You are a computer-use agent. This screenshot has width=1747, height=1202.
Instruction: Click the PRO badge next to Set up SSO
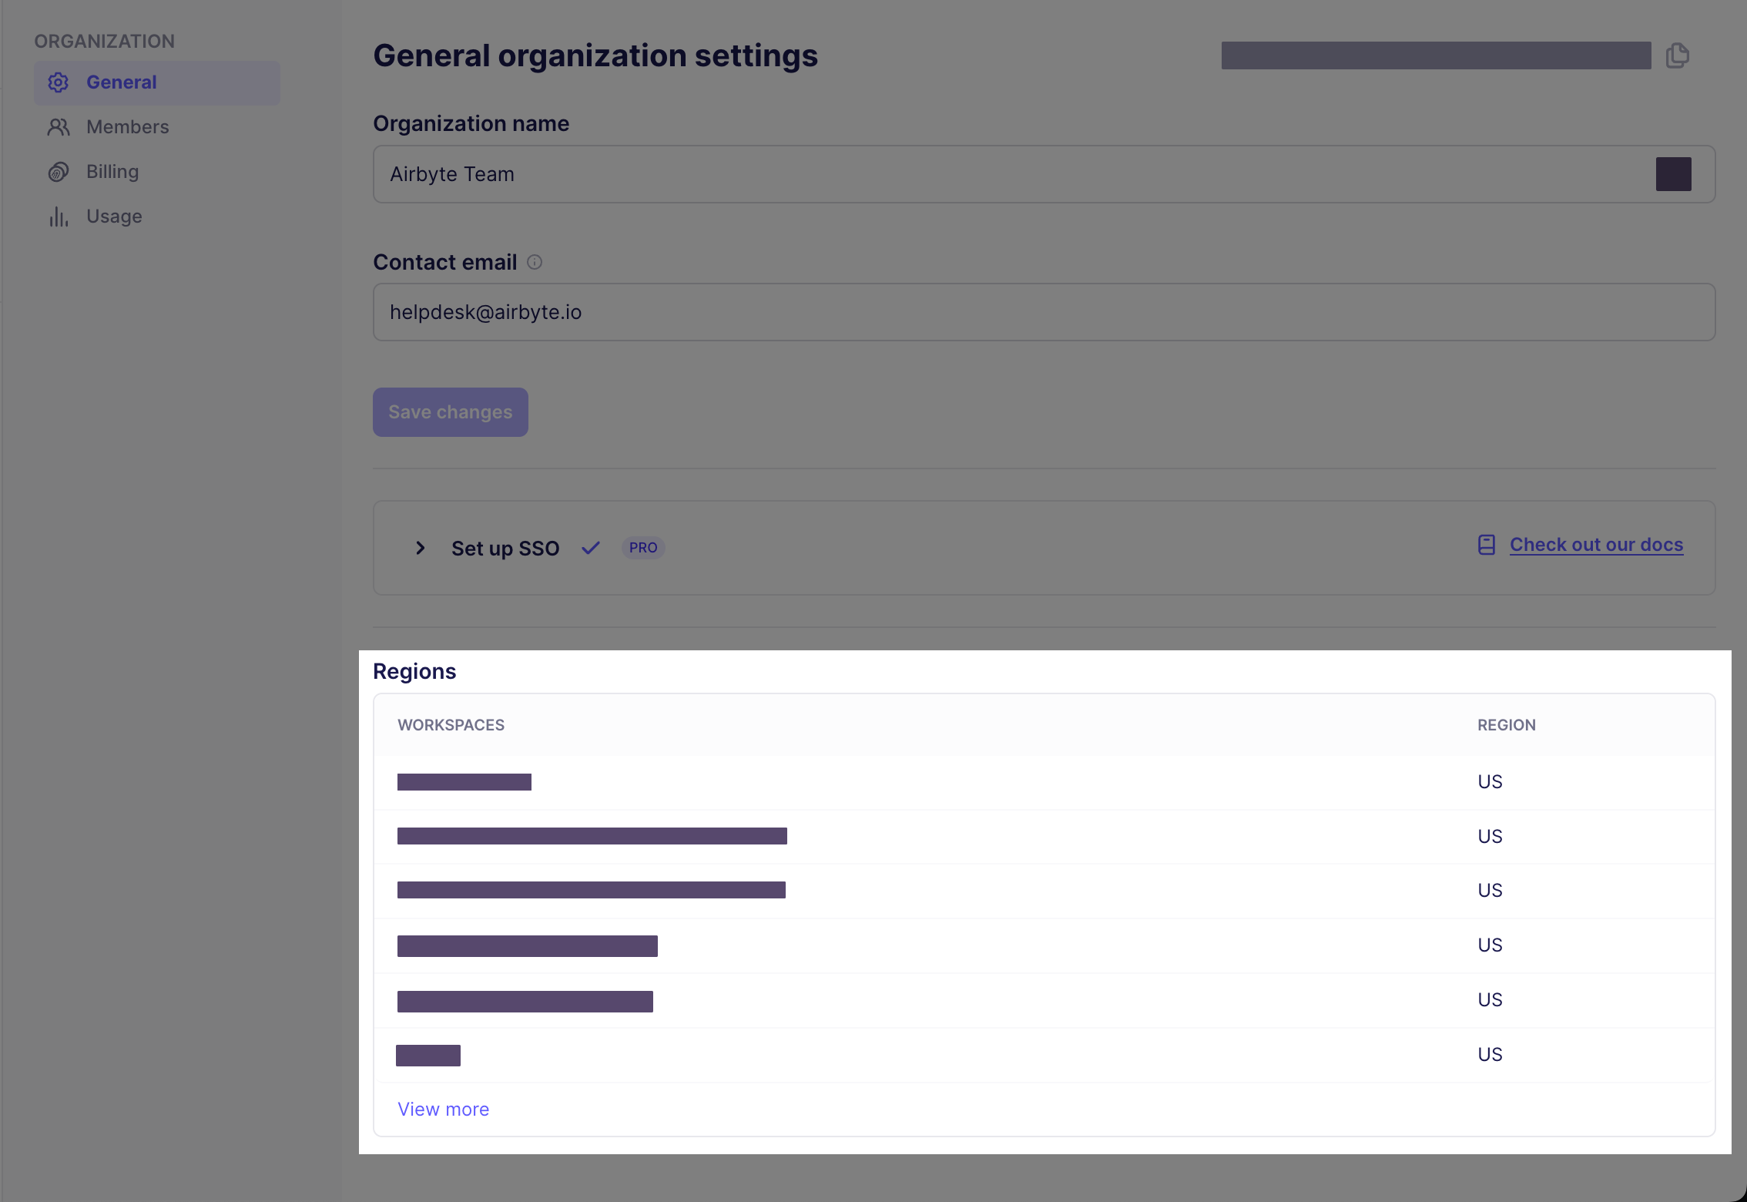(x=642, y=548)
